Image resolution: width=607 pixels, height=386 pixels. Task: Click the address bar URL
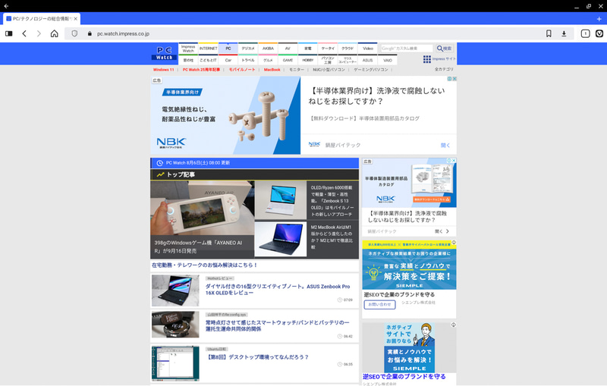pyautogui.click(x=123, y=33)
